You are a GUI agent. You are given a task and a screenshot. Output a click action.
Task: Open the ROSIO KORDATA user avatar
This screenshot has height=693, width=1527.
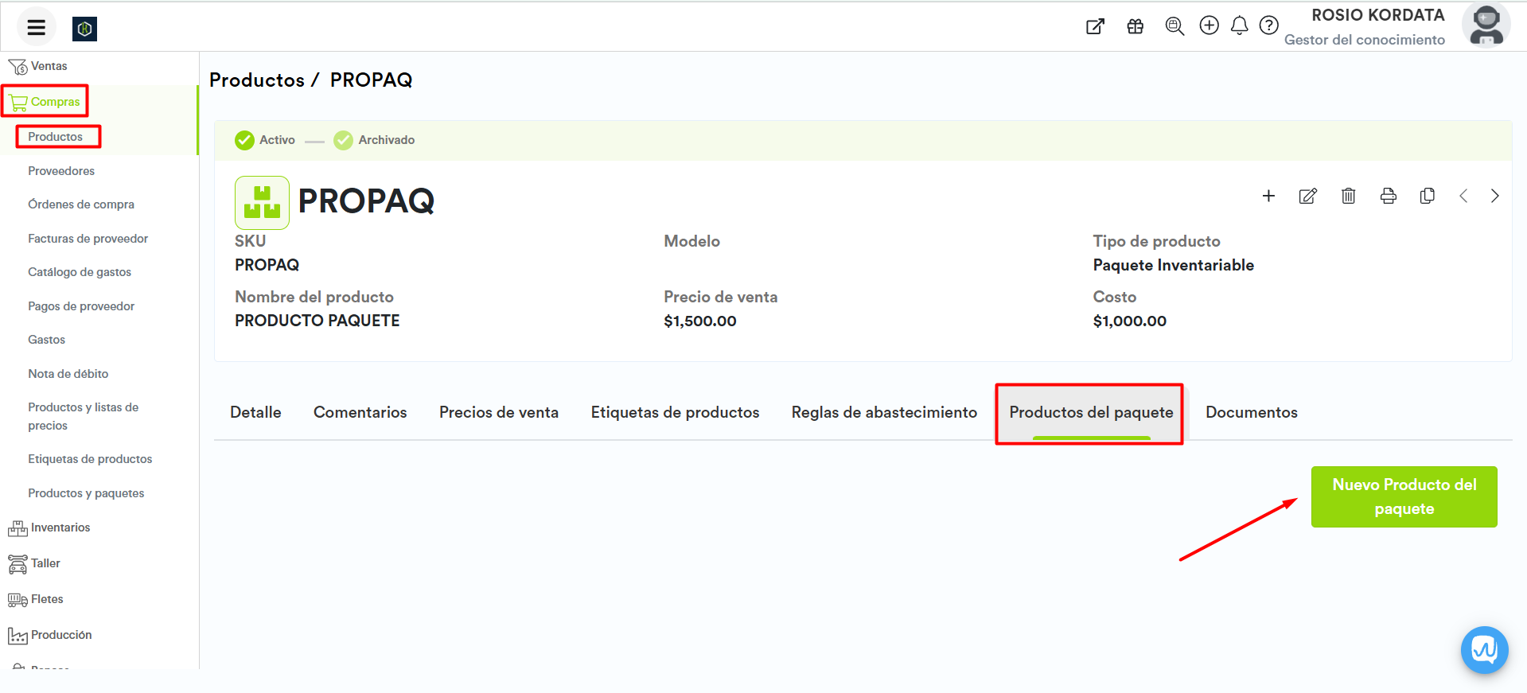(1485, 26)
